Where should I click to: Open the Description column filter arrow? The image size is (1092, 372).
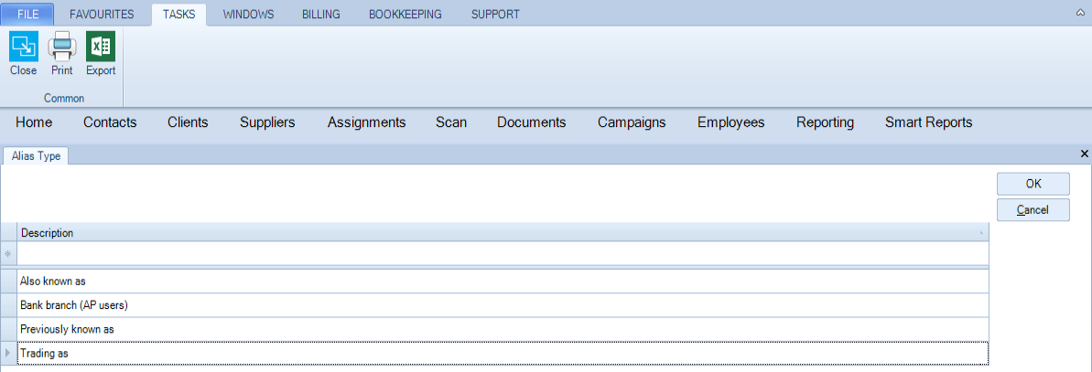pyautogui.click(x=982, y=232)
